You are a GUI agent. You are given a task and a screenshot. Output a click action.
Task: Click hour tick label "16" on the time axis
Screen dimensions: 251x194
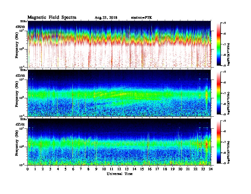pos(150,169)
